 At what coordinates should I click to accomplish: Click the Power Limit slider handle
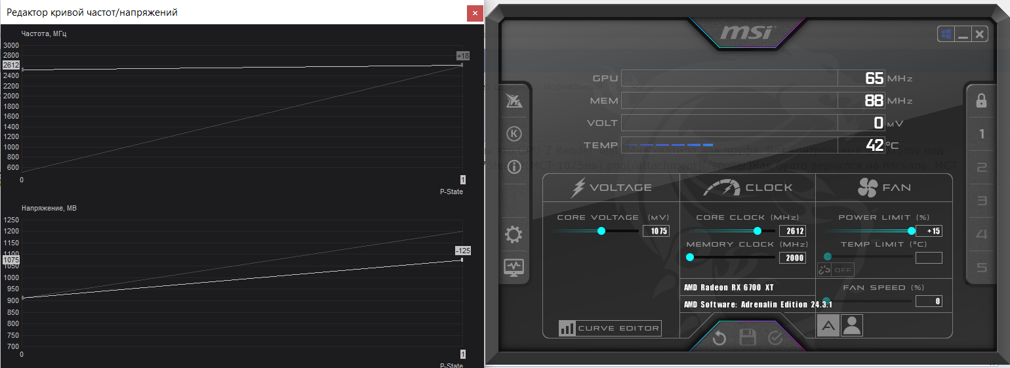[x=911, y=231]
